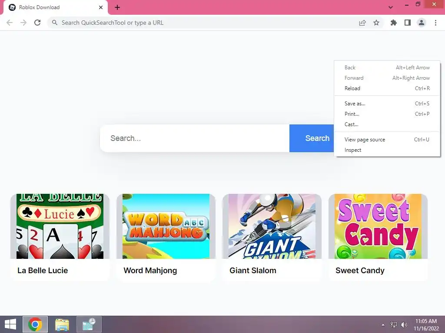The height and width of the screenshot is (333, 445).
Task: Open File Explorer from the taskbar
Action: [62, 324]
